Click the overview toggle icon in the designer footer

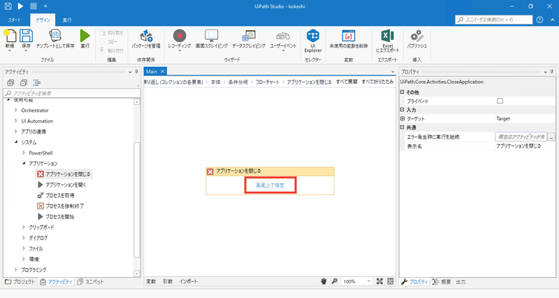click(391, 281)
